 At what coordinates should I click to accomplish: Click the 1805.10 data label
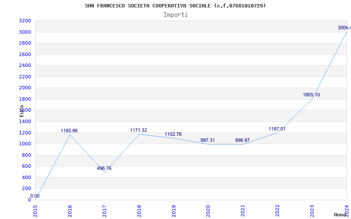point(312,95)
